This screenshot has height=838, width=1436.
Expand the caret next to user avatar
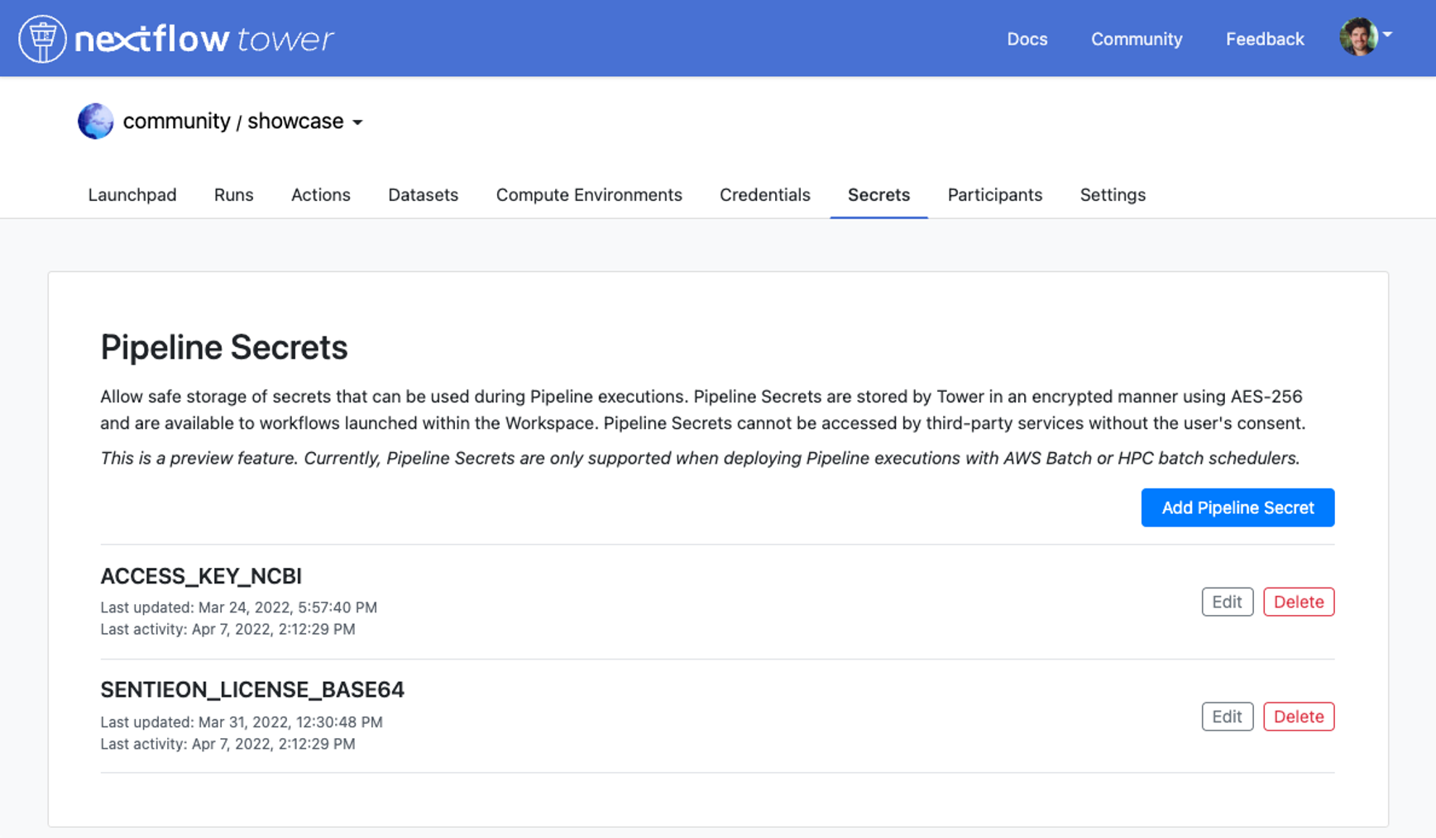tap(1387, 35)
